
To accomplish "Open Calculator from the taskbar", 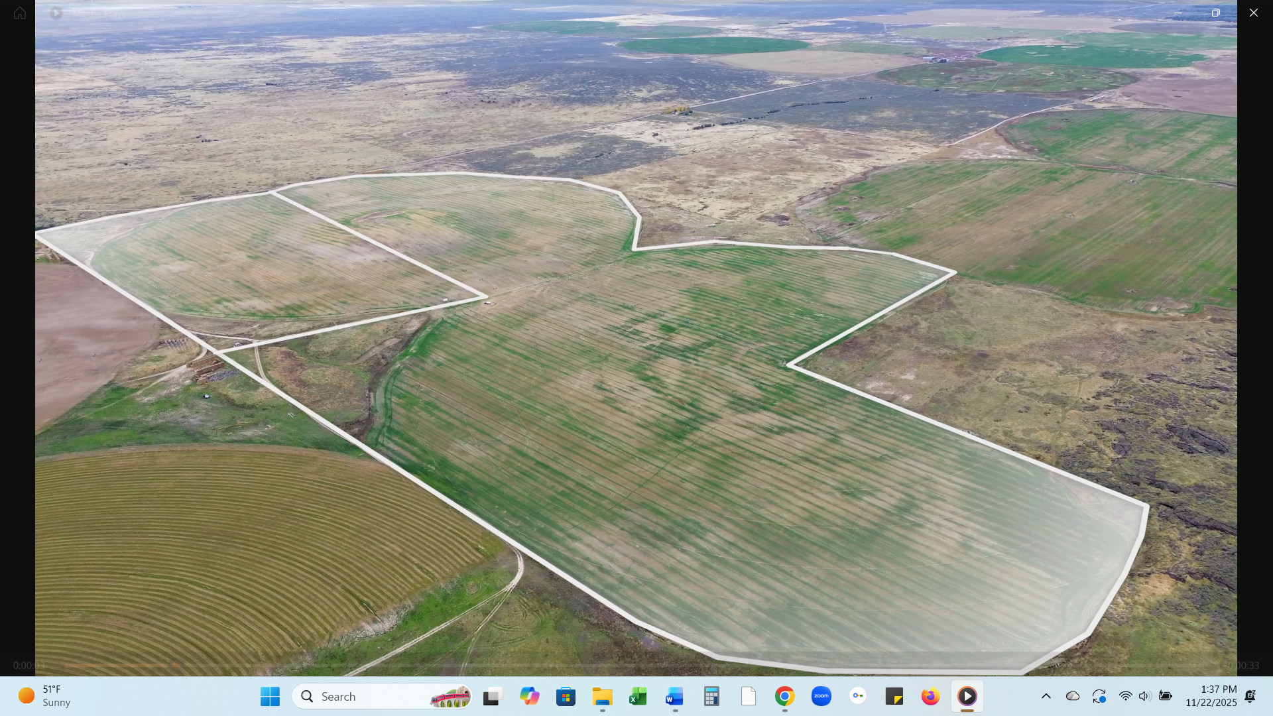I will click(711, 696).
